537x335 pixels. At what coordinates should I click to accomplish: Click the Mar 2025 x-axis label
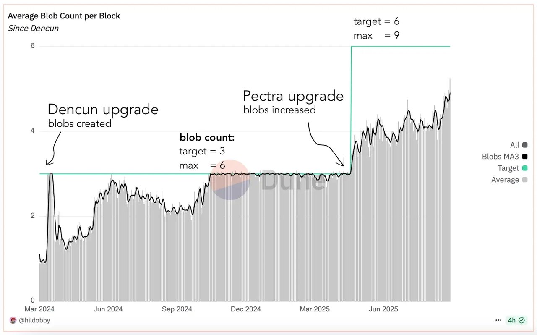coord(315,309)
